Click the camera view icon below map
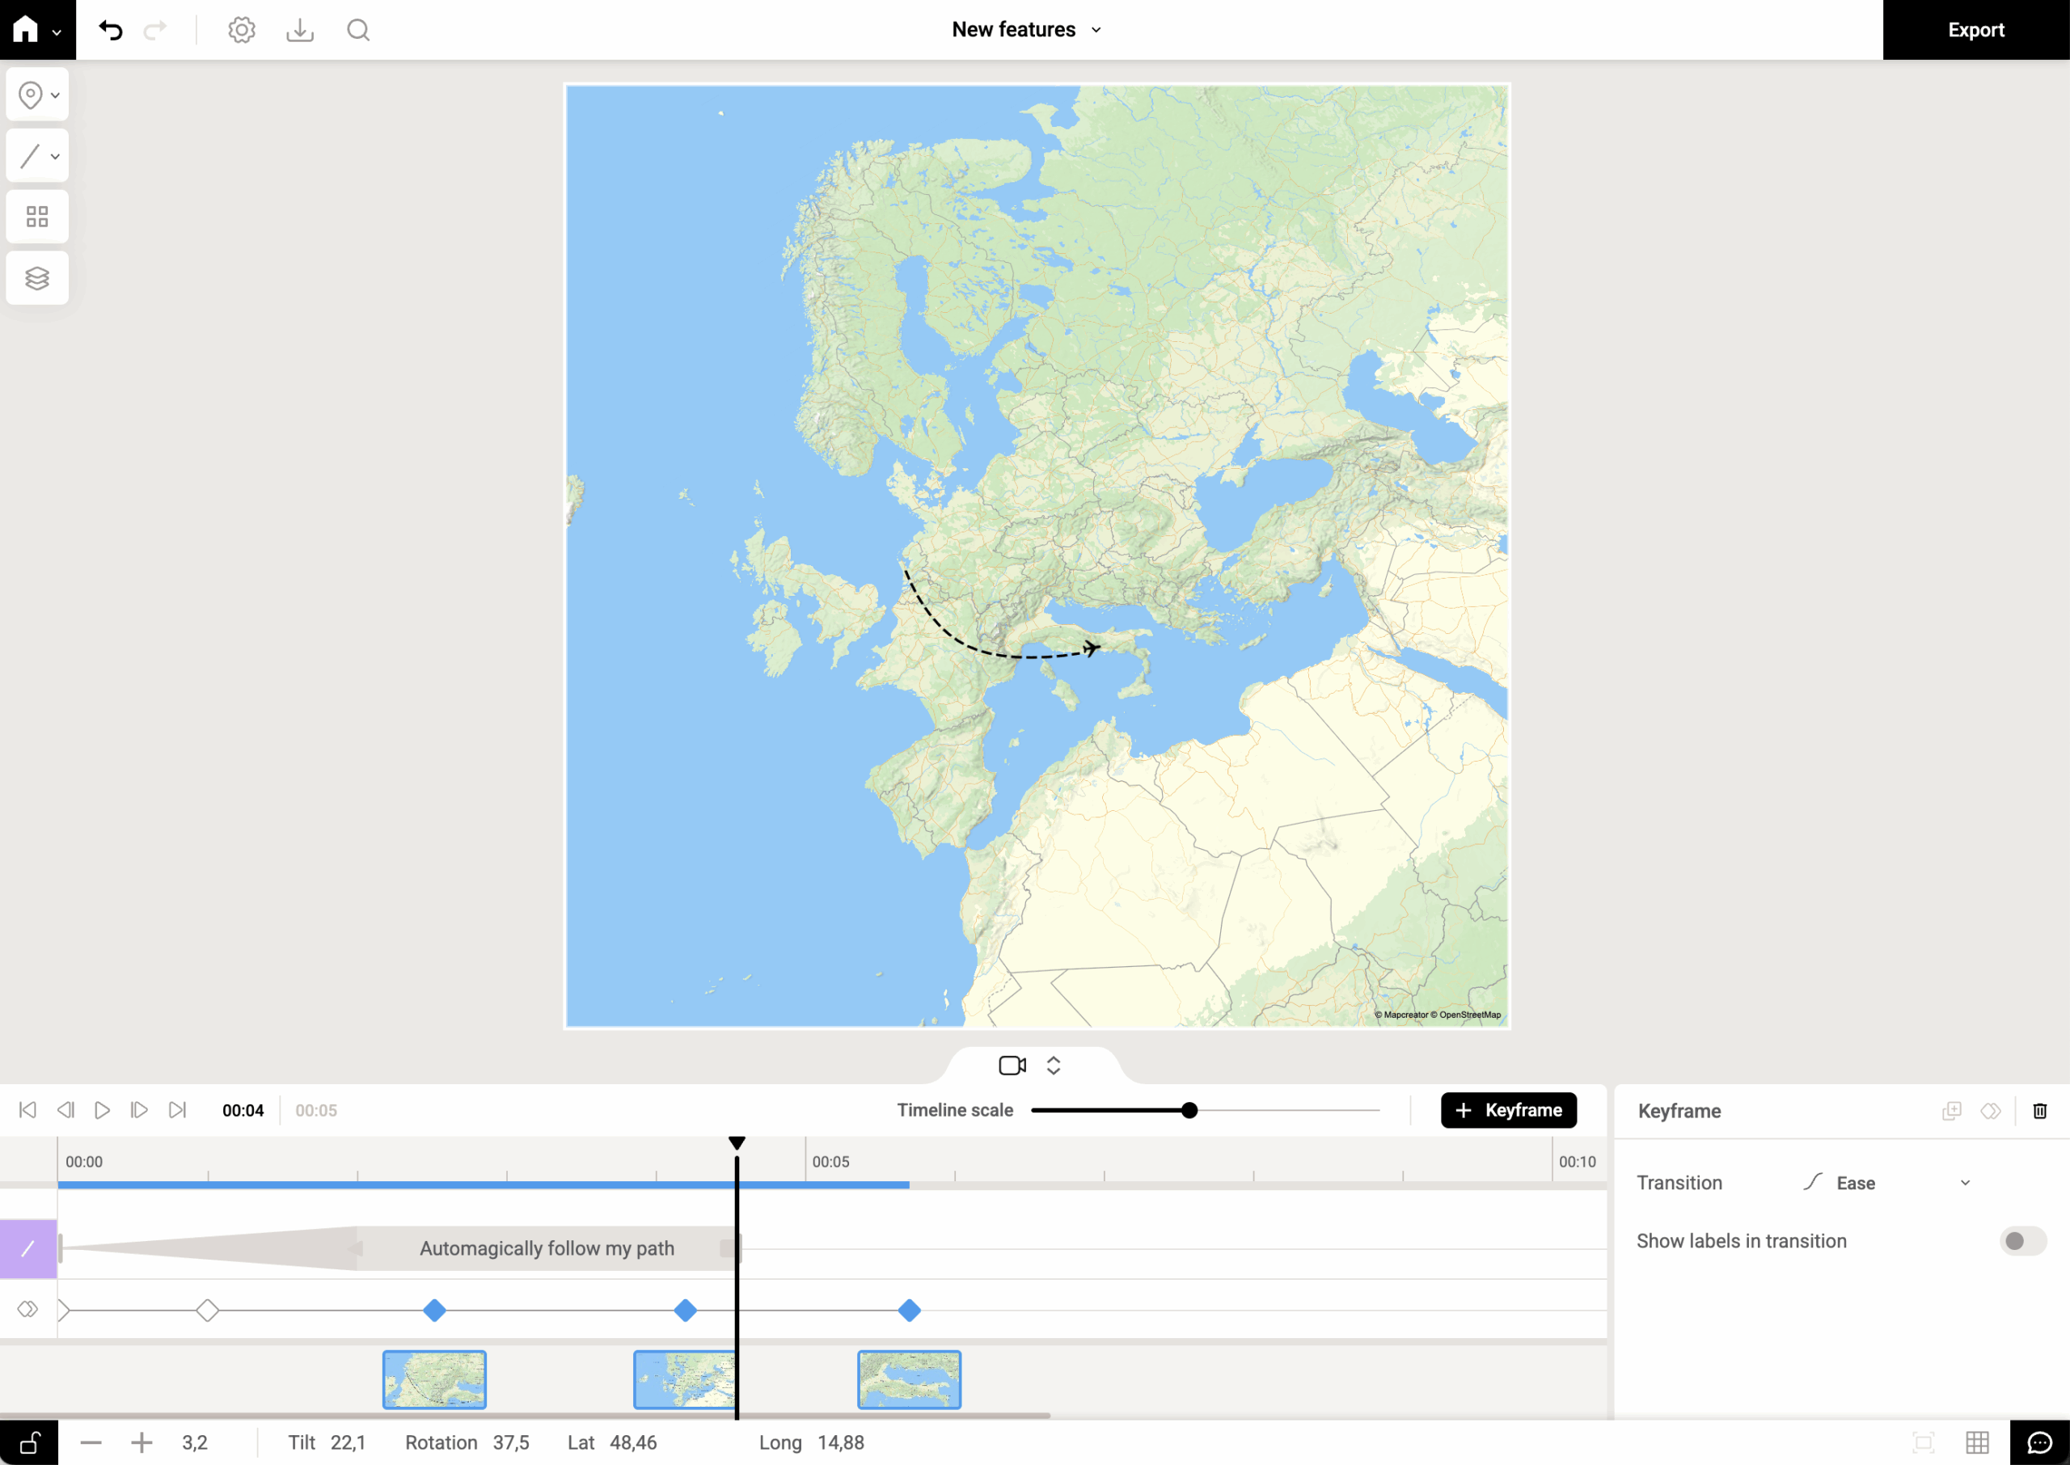The width and height of the screenshot is (2070, 1465). click(x=1012, y=1066)
